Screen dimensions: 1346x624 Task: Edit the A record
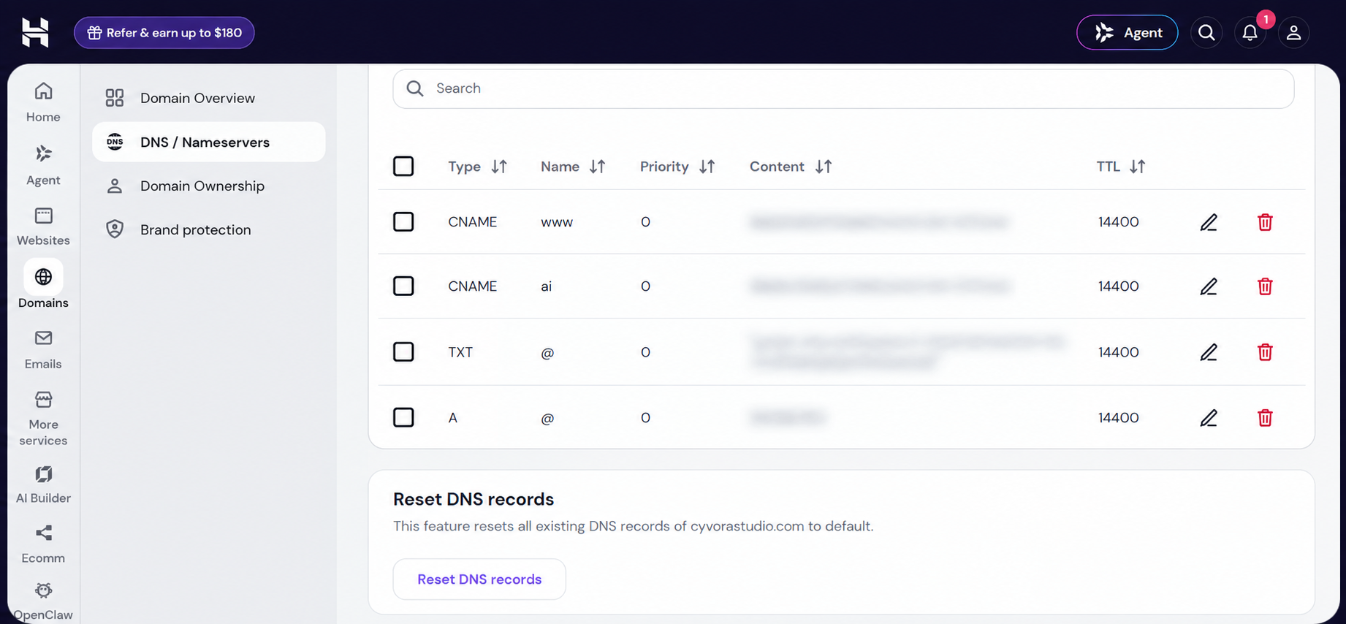tap(1209, 418)
